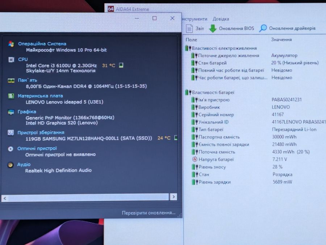This screenshot has width=326, height=245.
Task: Click right arrow of horizontal scrollbar
Action: coord(174,197)
